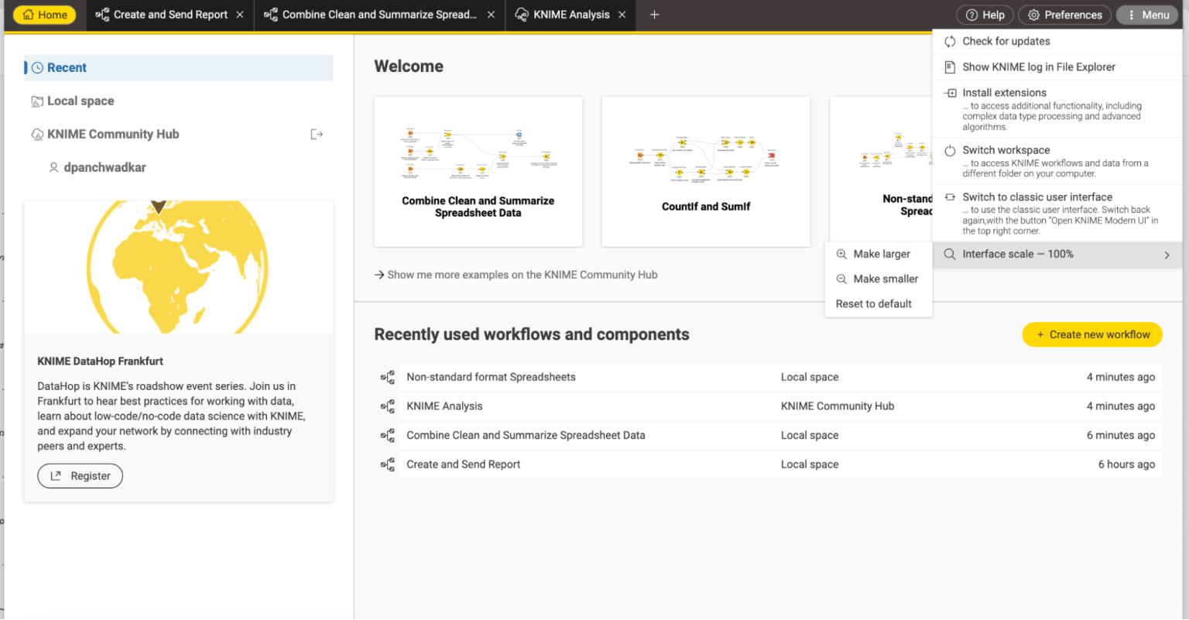Click the Check for updates refresh icon
The image size is (1189, 620).
point(950,42)
